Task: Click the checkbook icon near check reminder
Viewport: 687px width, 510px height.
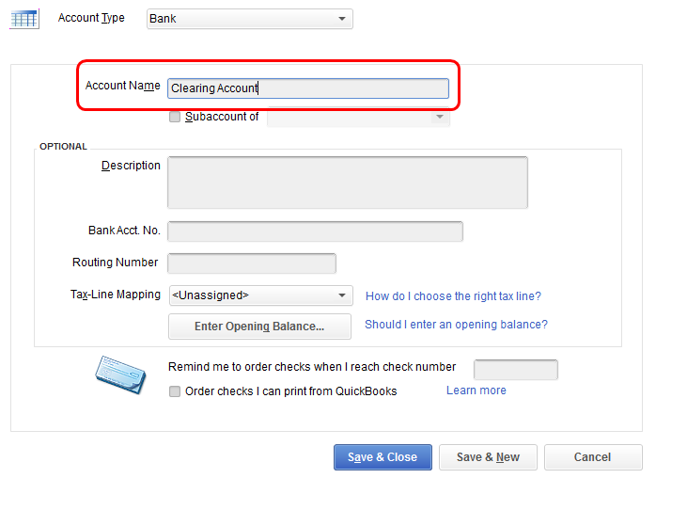Action: click(x=119, y=375)
